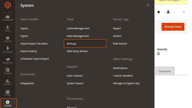Viewport: 192px width, 108px height.
Task: Click the System gear icon
Action: (x=8, y=102)
